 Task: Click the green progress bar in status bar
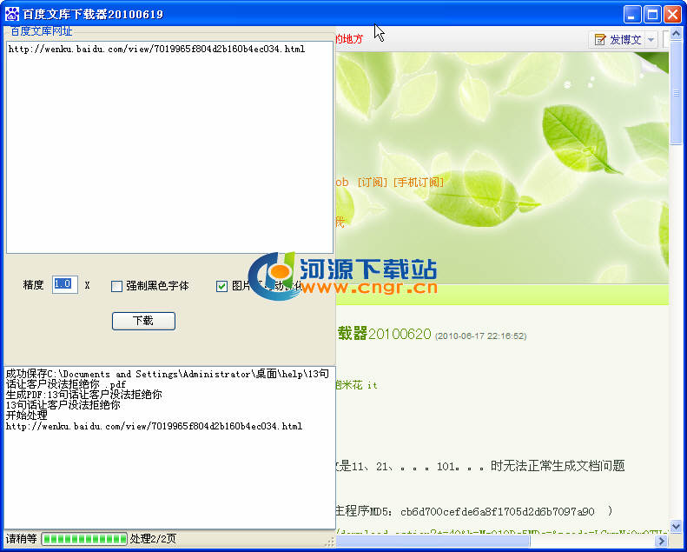click(x=84, y=539)
